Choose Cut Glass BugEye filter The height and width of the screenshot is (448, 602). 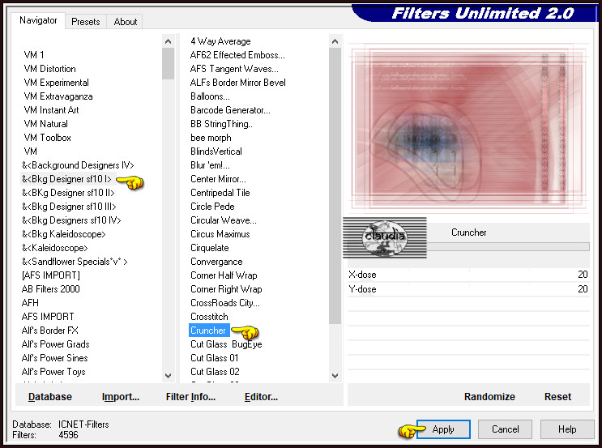coord(226,345)
